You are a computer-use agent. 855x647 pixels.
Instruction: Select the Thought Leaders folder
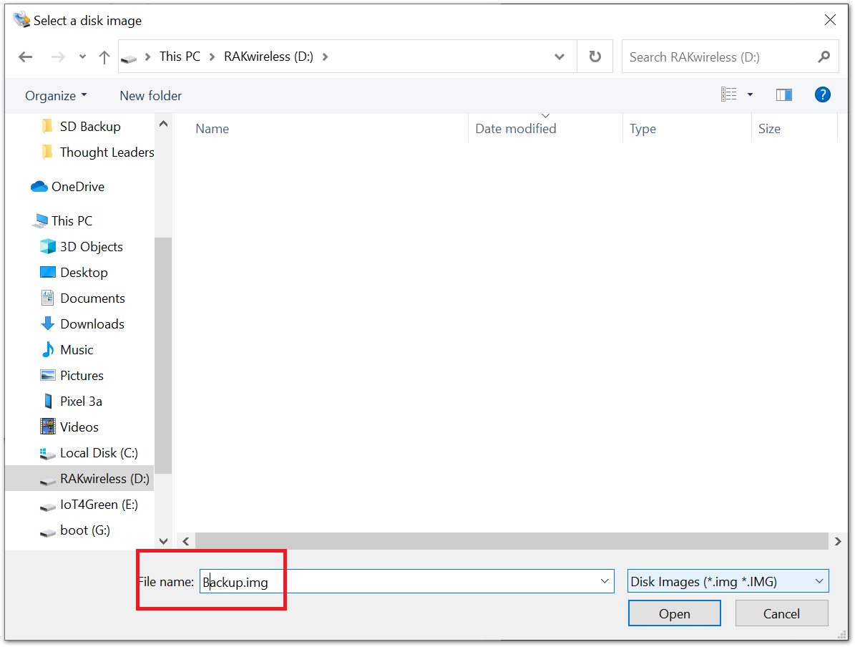point(107,152)
